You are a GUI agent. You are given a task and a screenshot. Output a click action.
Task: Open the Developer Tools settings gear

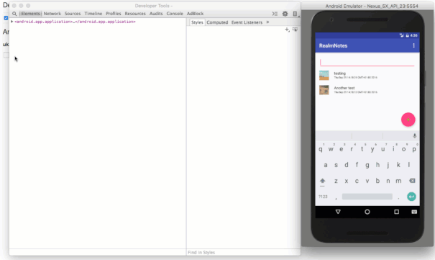click(x=285, y=14)
